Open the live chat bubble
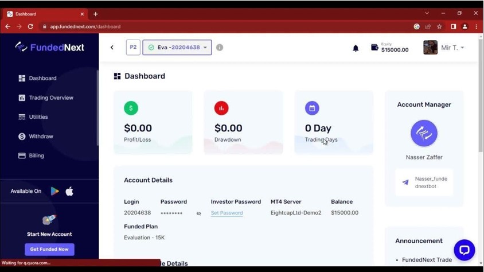484x272 pixels. (x=464, y=250)
